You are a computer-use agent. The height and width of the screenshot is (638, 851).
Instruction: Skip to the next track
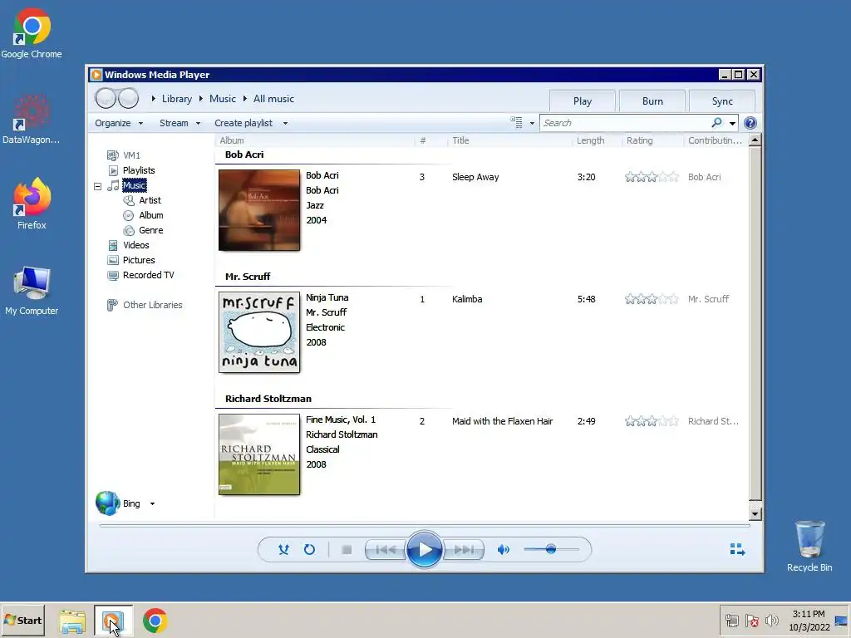tap(463, 550)
